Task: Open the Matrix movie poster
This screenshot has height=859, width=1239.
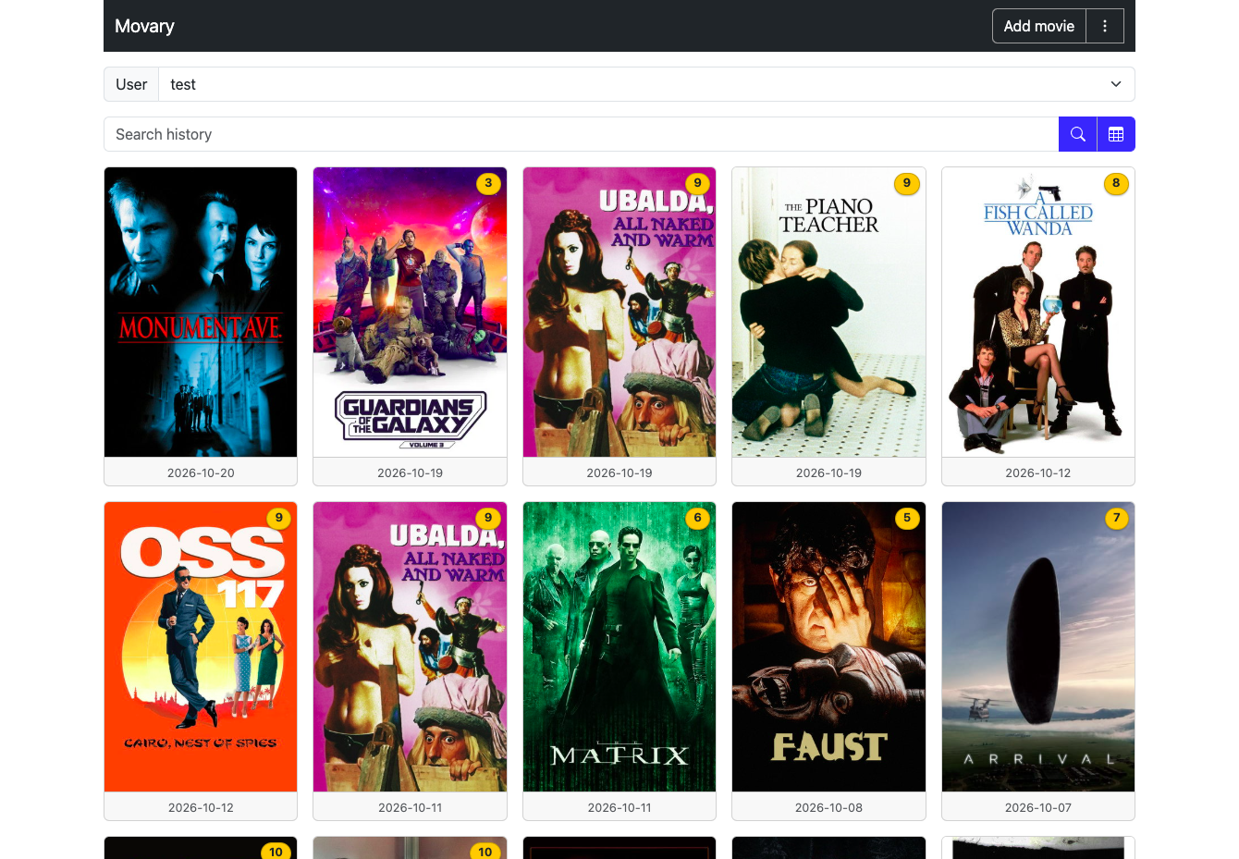Action: point(619,647)
